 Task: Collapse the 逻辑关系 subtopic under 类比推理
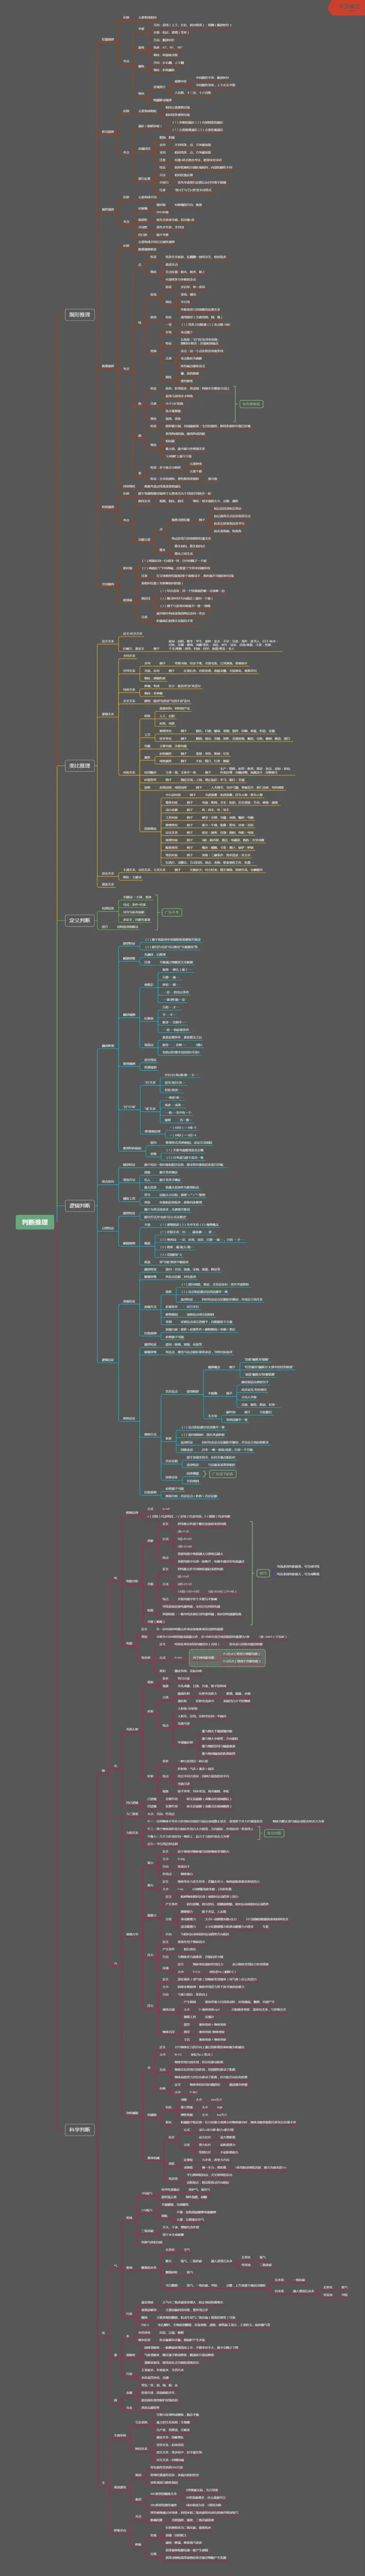tap(107, 714)
